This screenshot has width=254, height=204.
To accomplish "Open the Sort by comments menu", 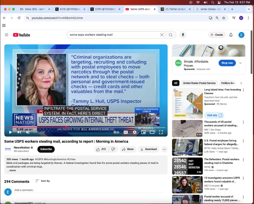I will (x=43, y=181).
